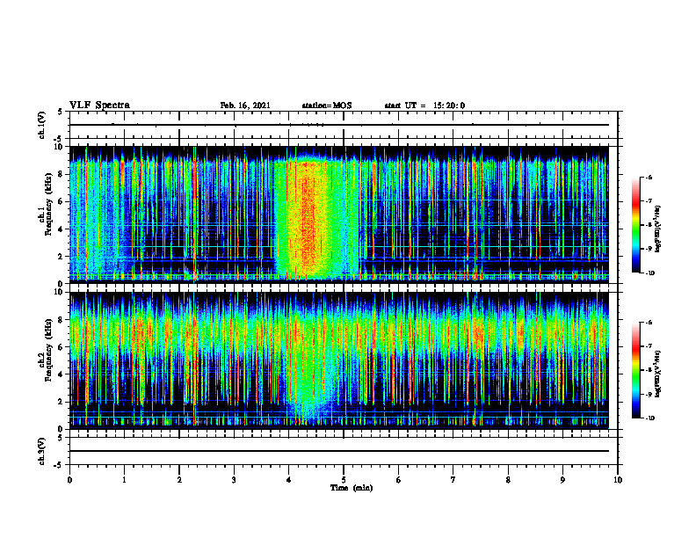
Task: Select the ch.1 "Frequency (kHz)" axis label
Action: click(x=48, y=204)
